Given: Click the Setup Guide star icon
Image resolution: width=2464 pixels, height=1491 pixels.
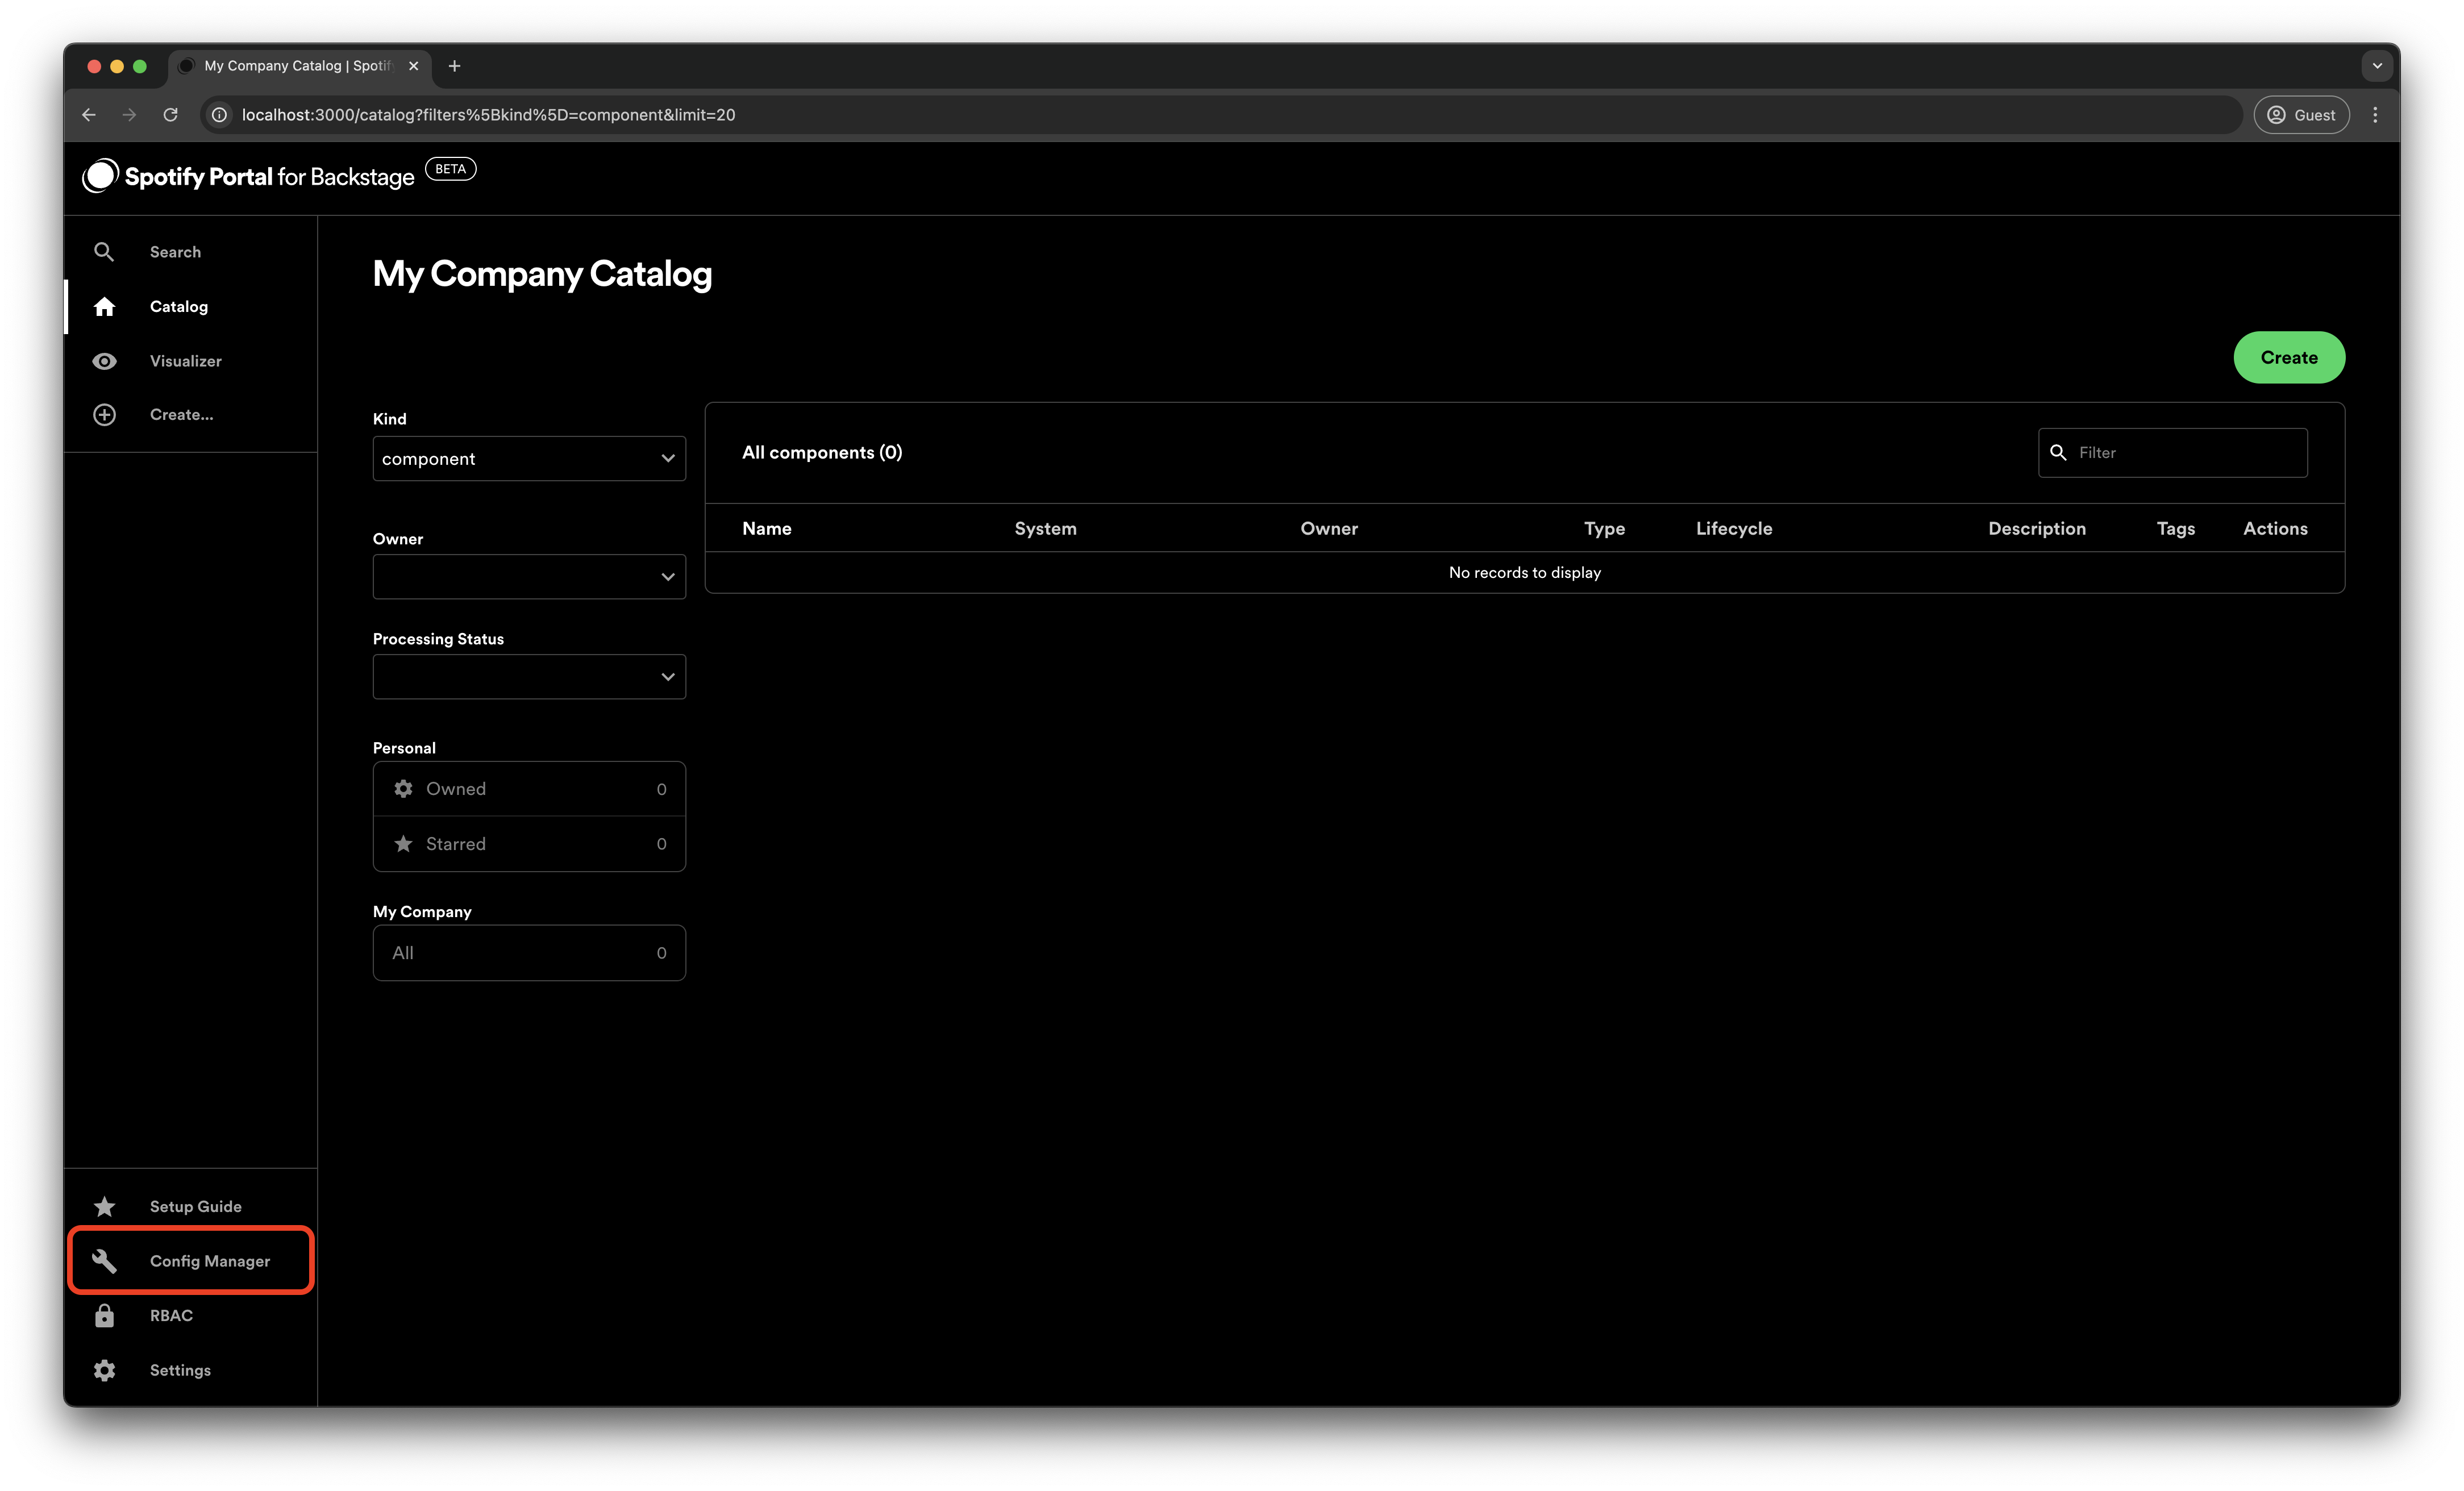Looking at the screenshot, I should coord(104,1207).
